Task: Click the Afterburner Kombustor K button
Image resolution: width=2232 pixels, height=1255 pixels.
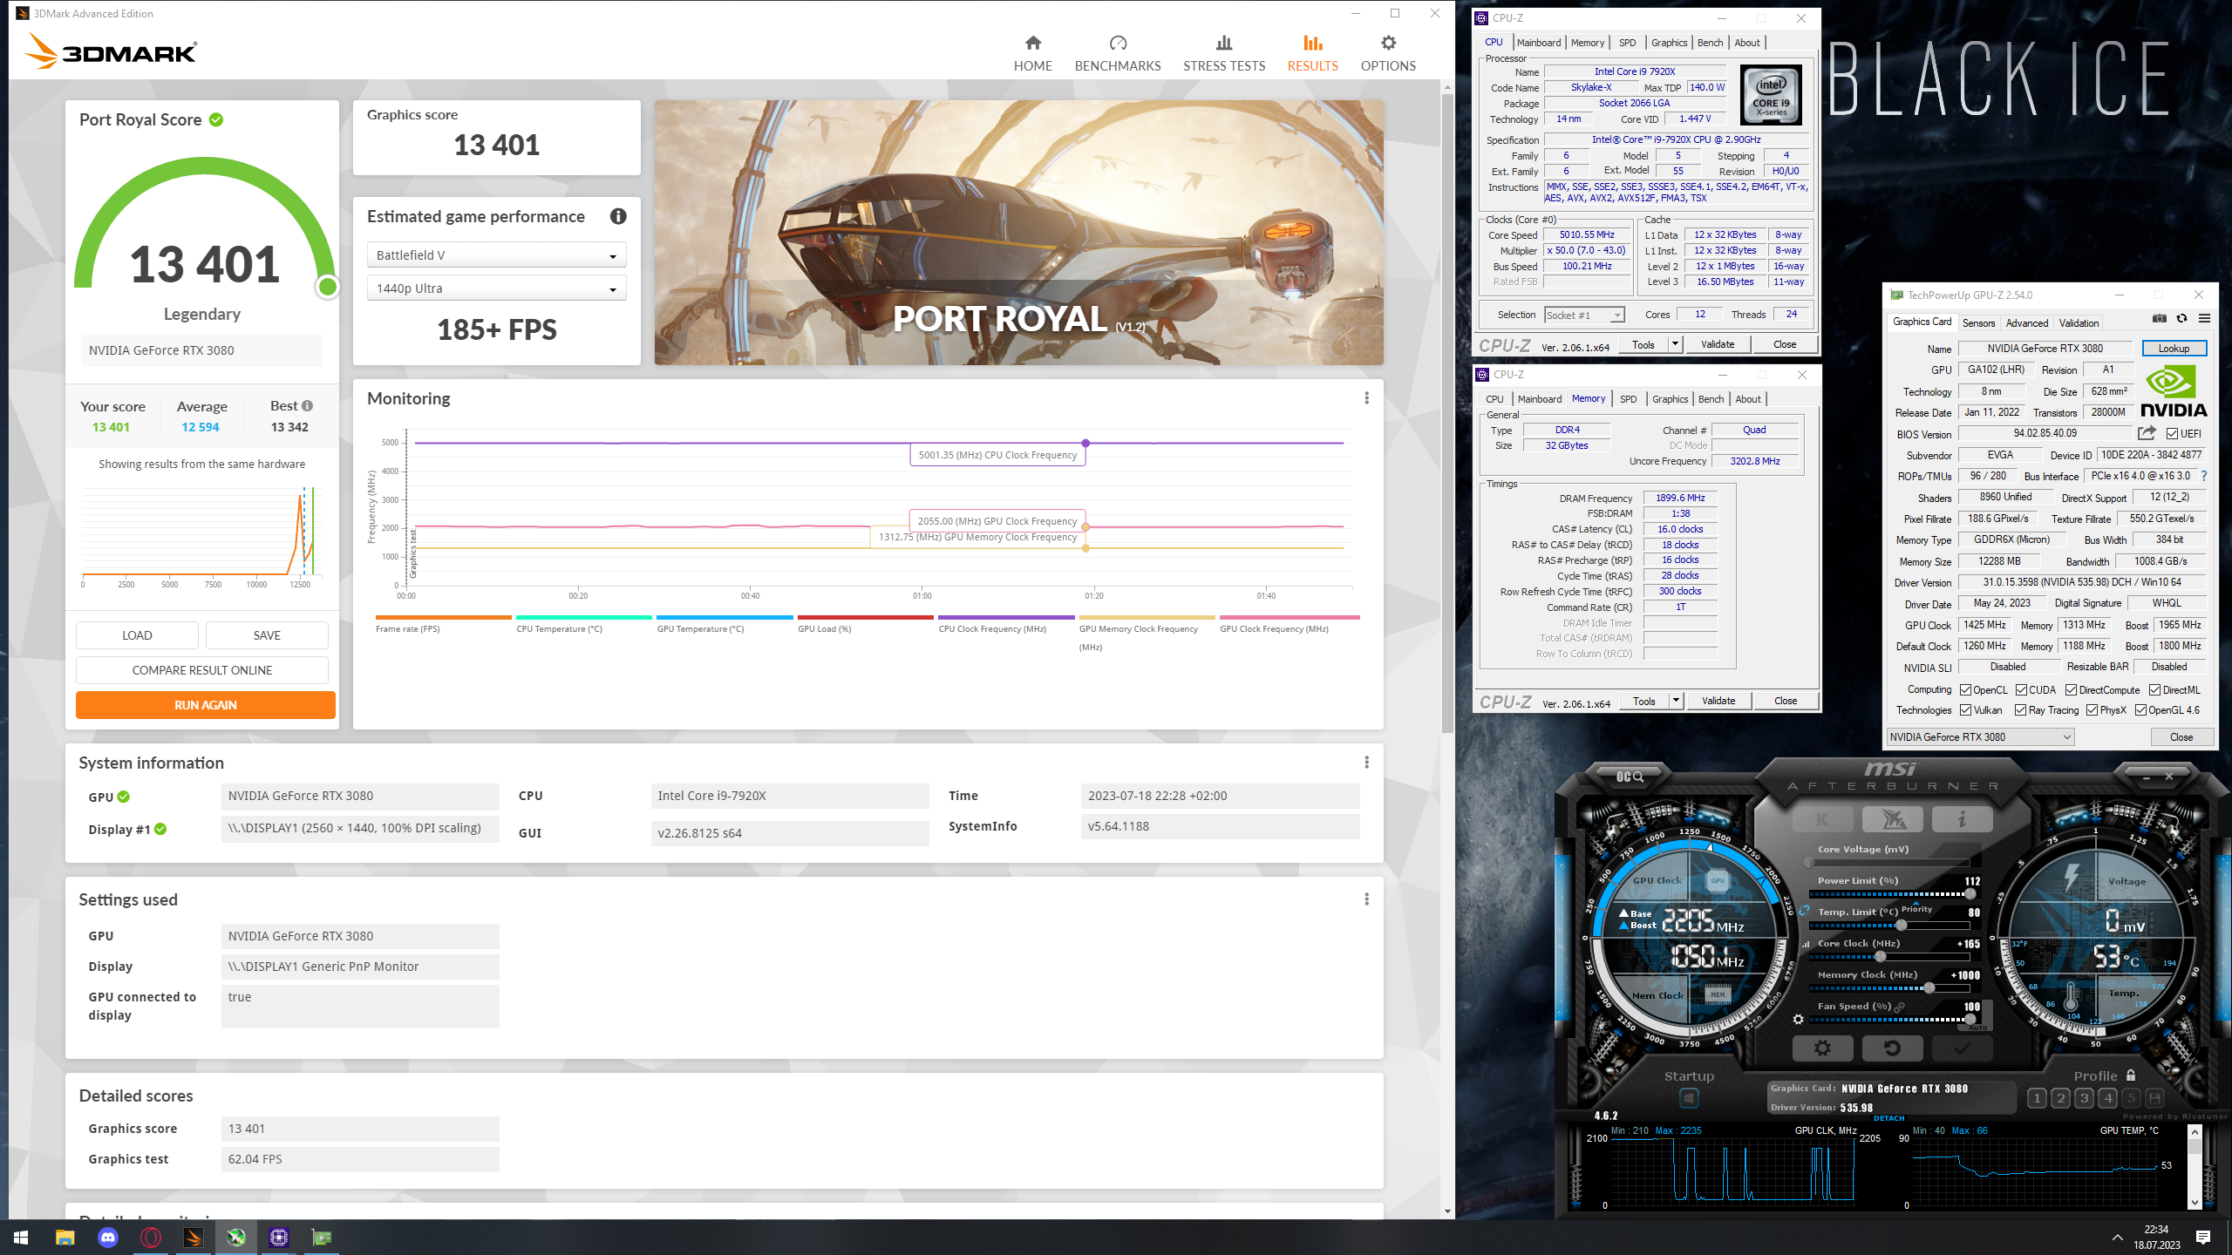Action: pyautogui.click(x=1822, y=819)
